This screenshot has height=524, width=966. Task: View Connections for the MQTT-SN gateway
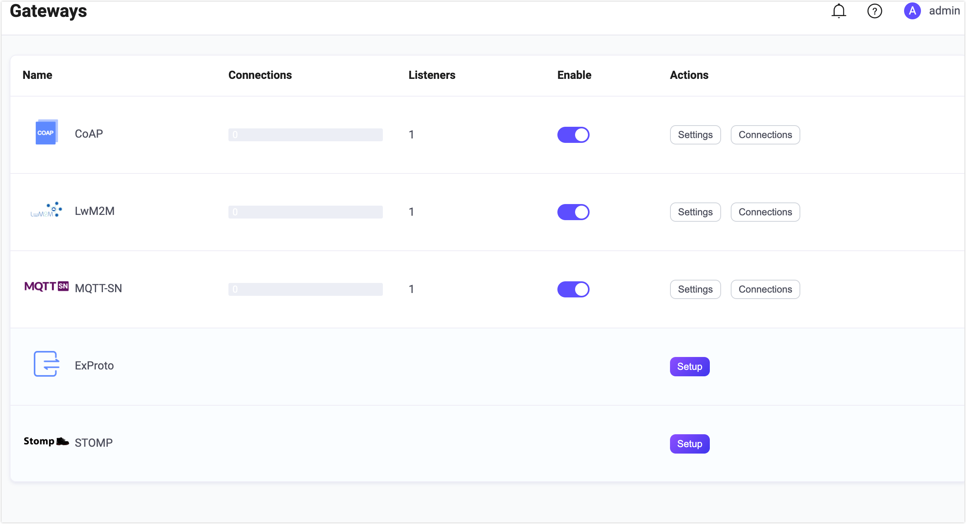click(765, 289)
